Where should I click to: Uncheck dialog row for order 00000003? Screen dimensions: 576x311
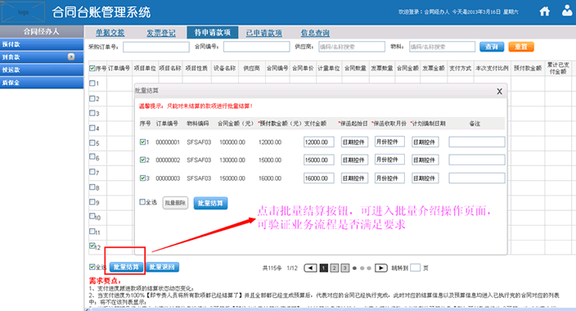(x=142, y=178)
